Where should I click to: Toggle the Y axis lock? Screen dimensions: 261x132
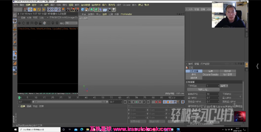coord(54,9)
